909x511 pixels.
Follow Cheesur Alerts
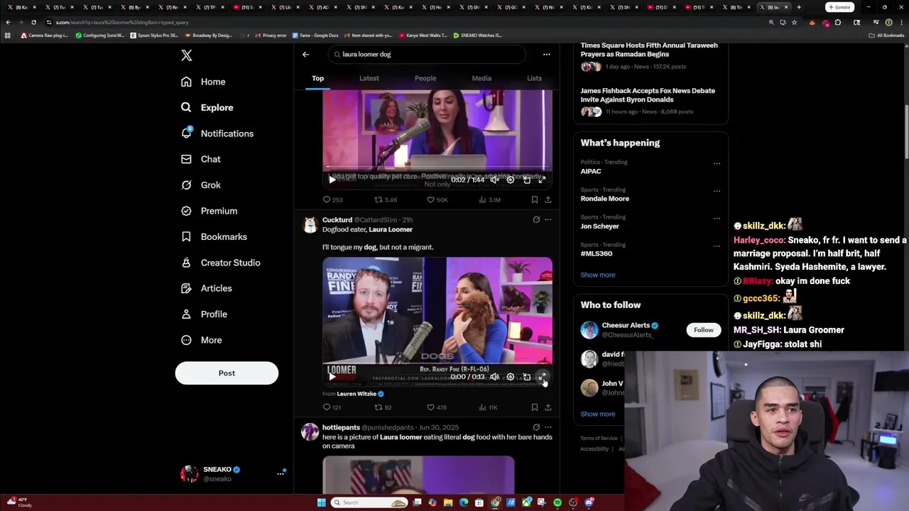704,329
